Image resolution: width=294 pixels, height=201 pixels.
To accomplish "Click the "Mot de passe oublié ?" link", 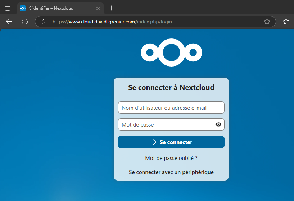I will [x=171, y=158].
